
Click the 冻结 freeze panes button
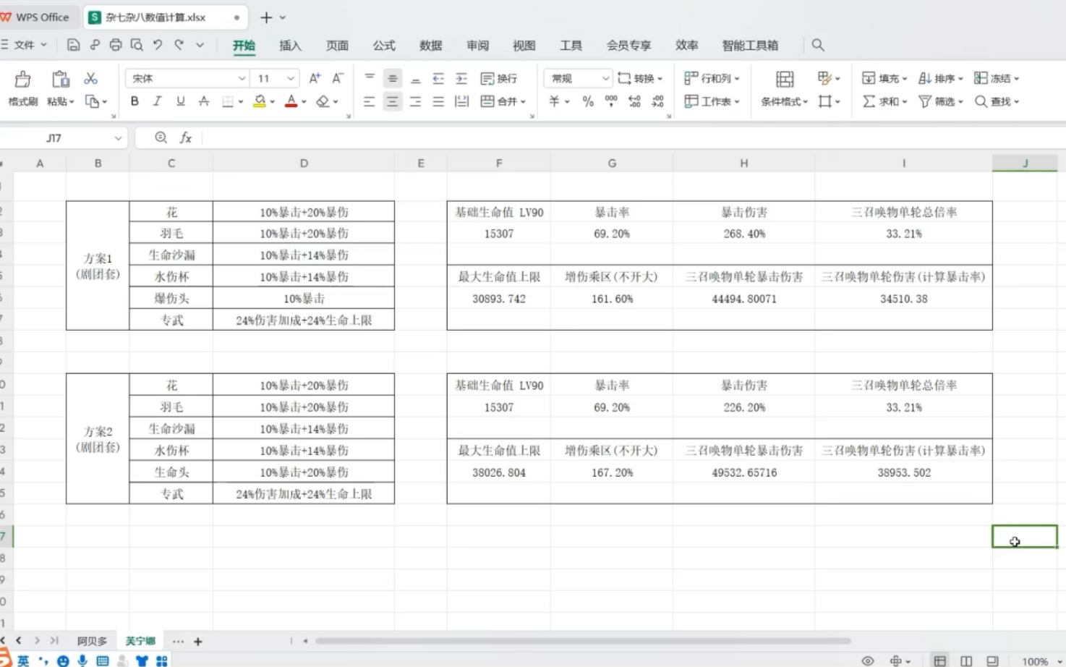(x=997, y=78)
